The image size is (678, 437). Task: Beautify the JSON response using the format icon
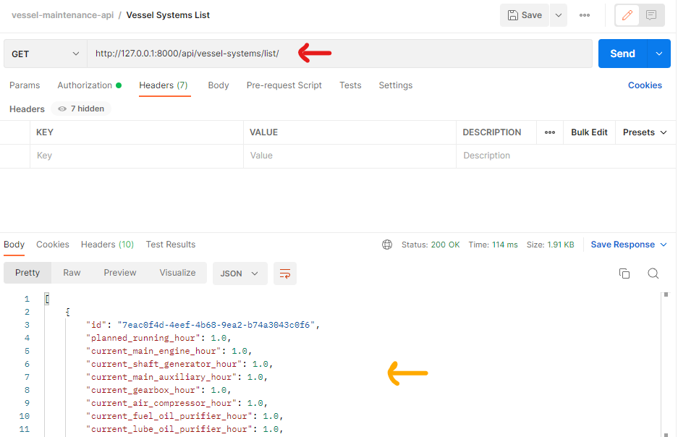[284, 273]
